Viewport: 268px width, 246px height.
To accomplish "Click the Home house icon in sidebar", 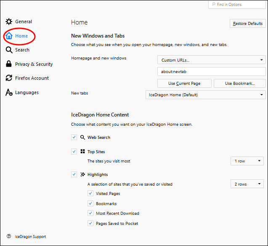I will pyautogui.click(x=9, y=36).
